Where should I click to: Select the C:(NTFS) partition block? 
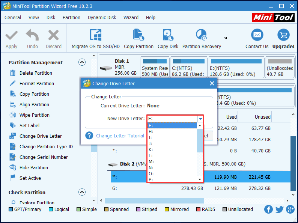[188, 67]
